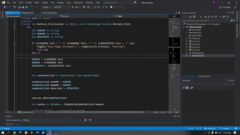Open the Any CPU platform dropdown

[x=62, y=7]
